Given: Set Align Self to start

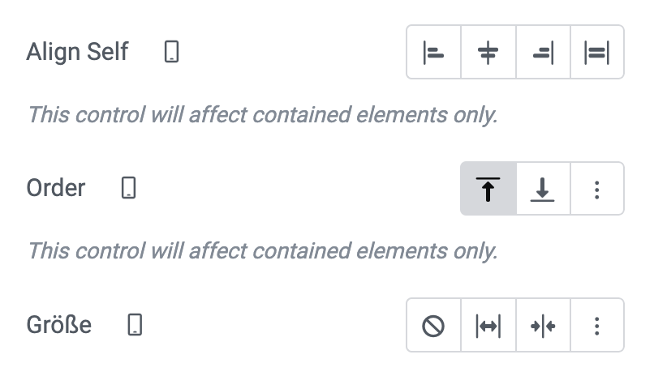Looking at the screenshot, I should tap(434, 52).
